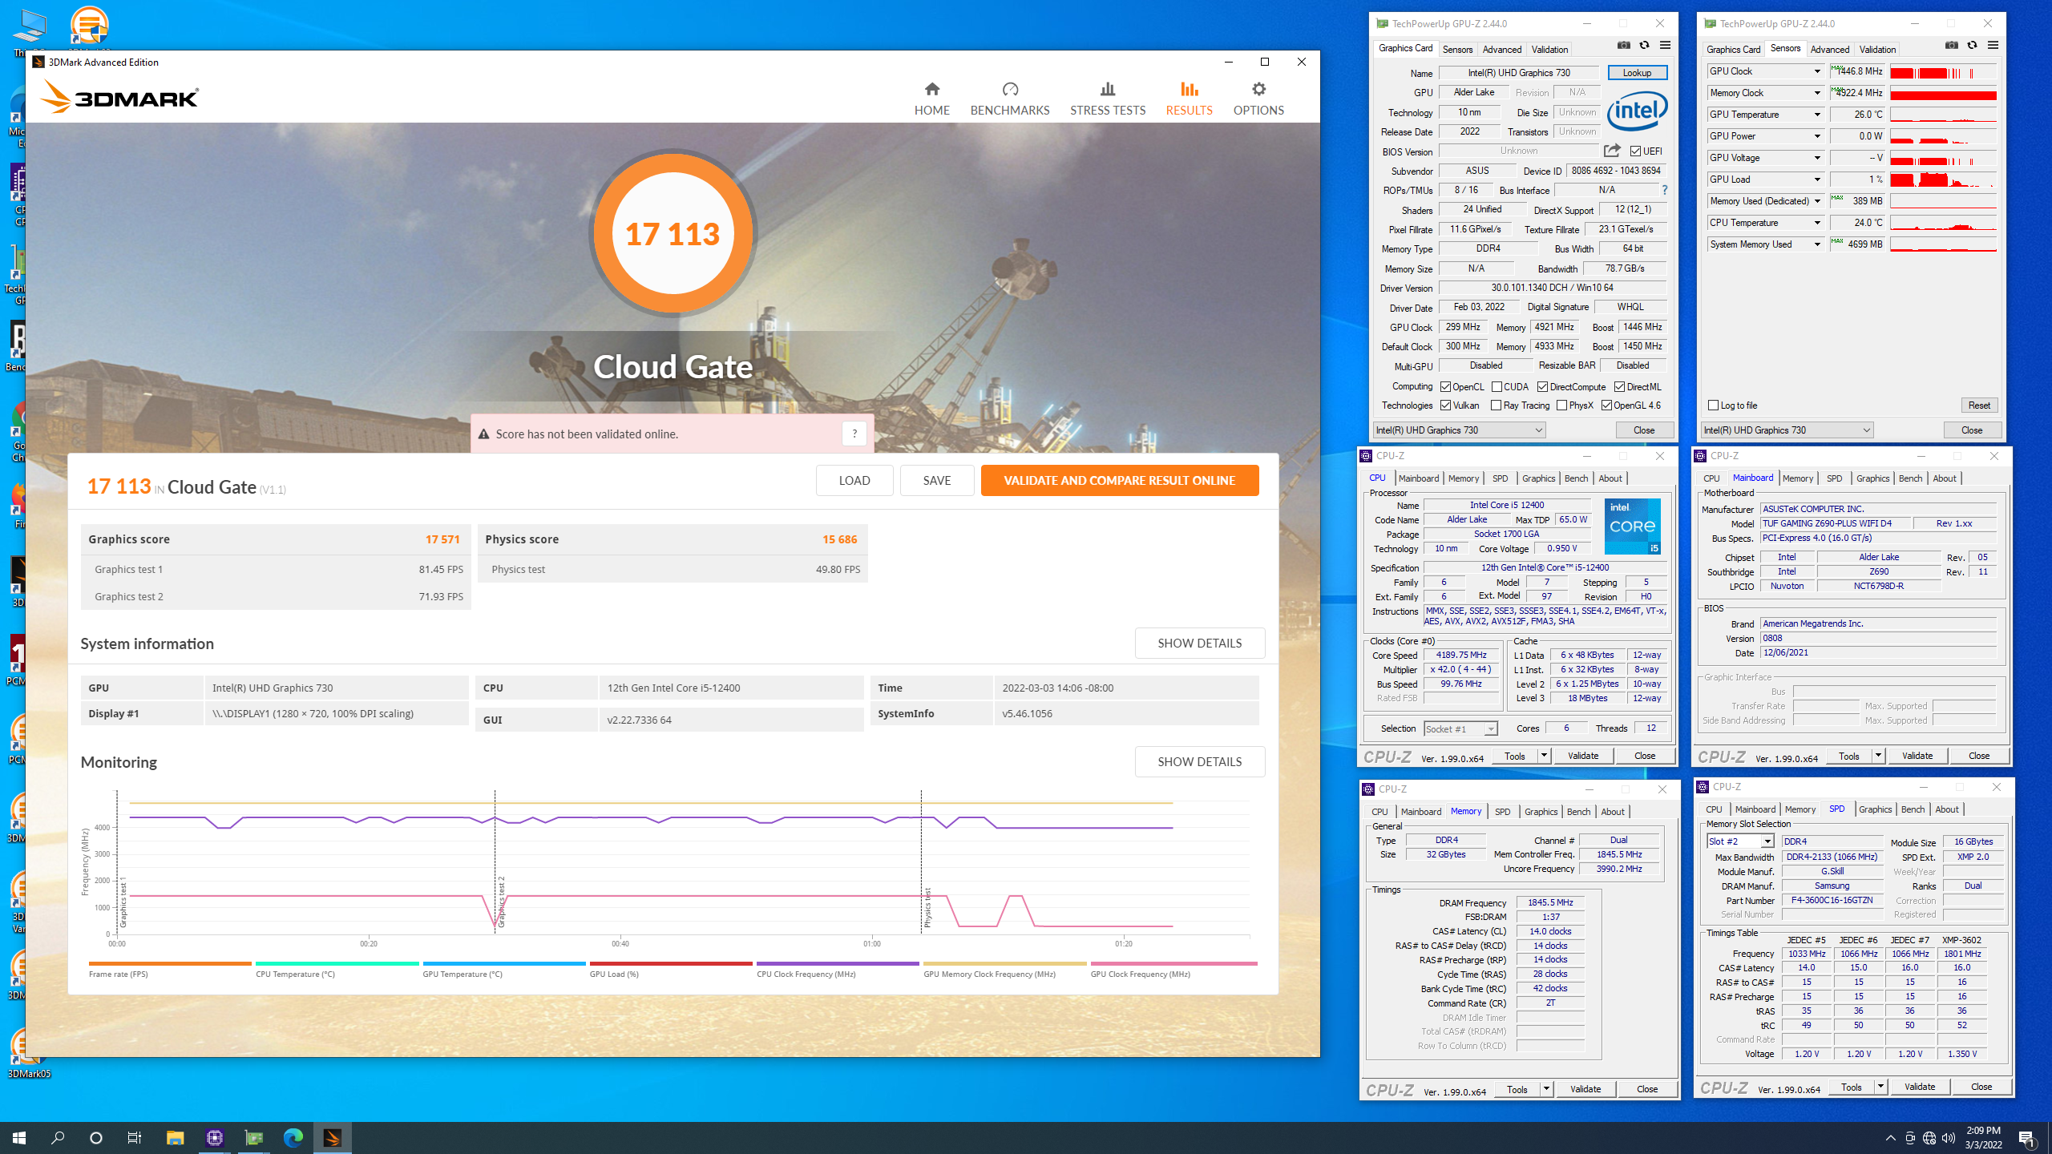Screen dimensions: 2052x1154
Task: Toggle PhysX checkbox in GPU-Z
Action: click(1561, 406)
